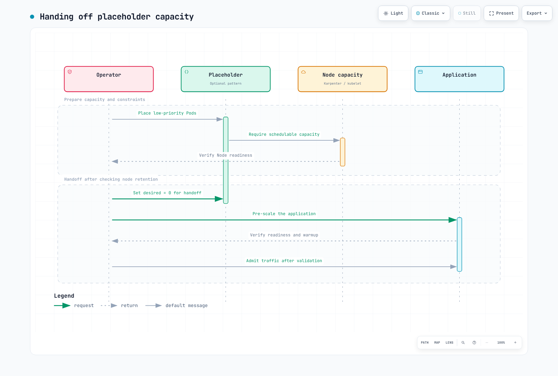The image size is (558, 376).
Task: Click the dashed return arrow in legend
Action: pyautogui.click(x=109, y=306)
